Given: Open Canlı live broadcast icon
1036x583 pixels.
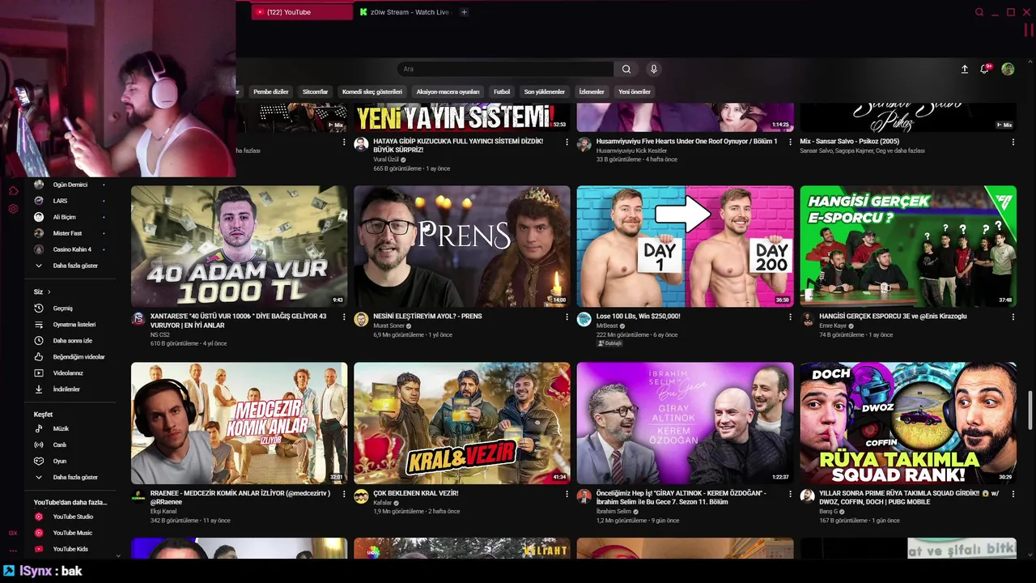Looking at the screenshot, I should click(x=38, y=445).
